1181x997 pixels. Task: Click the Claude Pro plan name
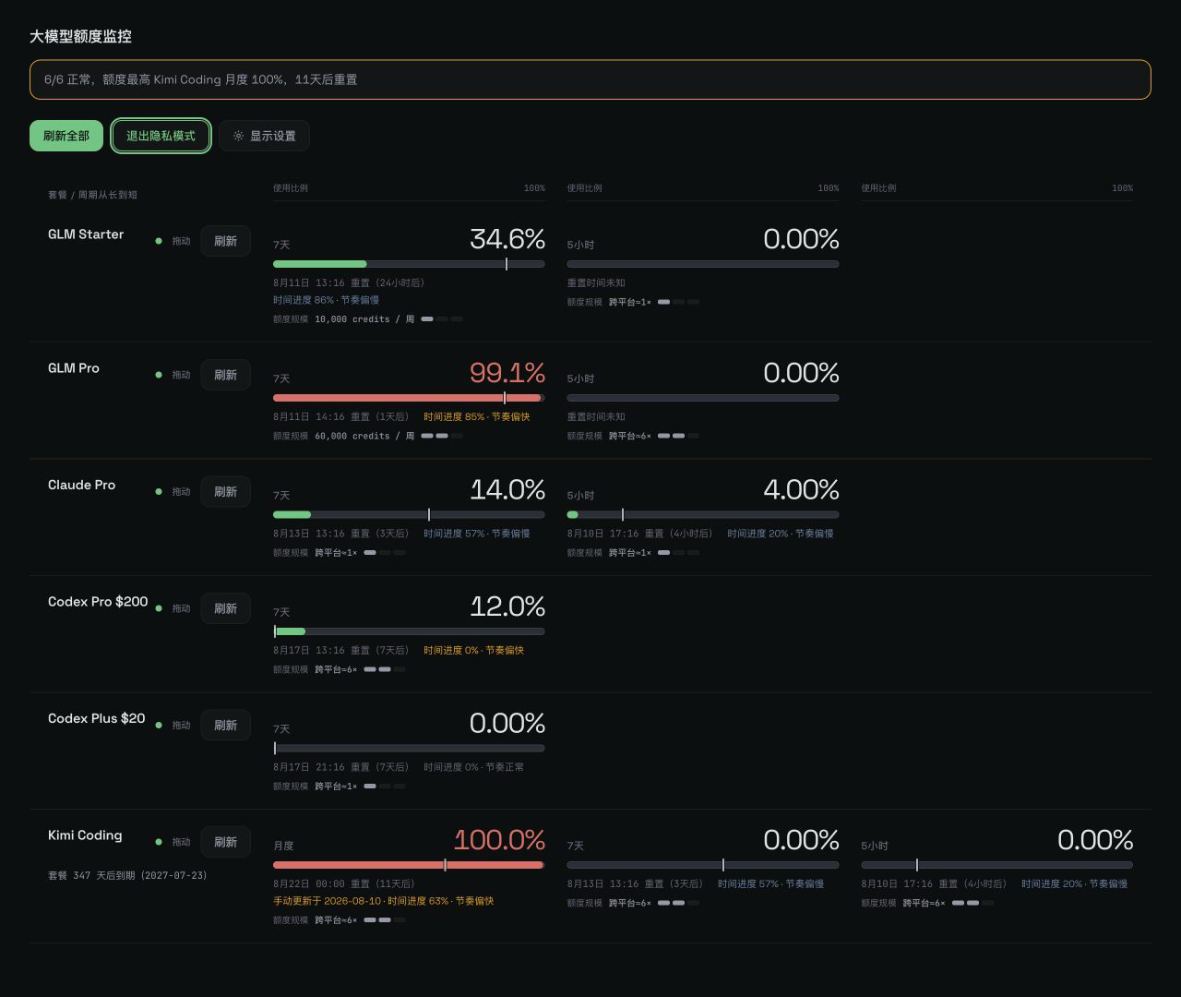[81, 485]
